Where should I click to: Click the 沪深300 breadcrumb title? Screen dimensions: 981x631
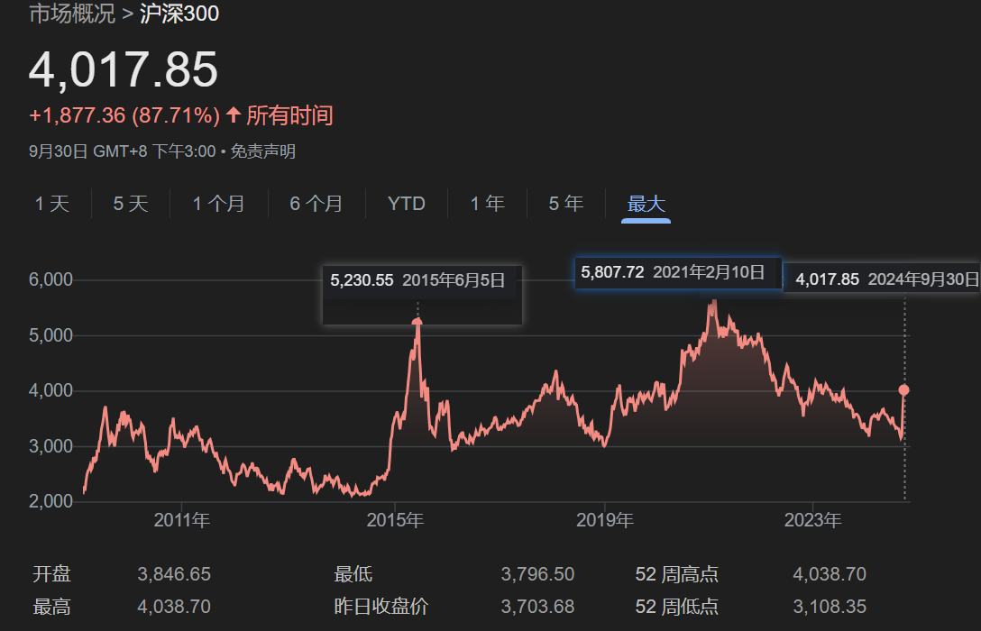[x=179, y=14]
